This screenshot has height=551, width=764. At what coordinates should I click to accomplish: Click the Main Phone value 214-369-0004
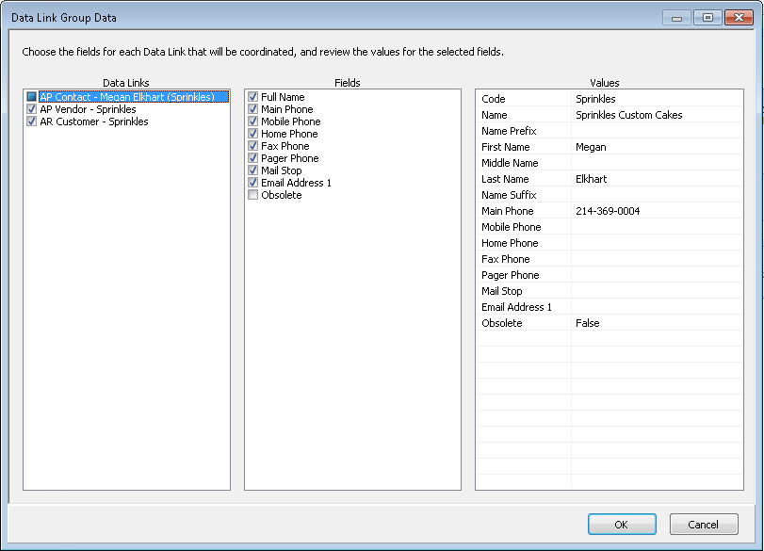tap(608, 211)
